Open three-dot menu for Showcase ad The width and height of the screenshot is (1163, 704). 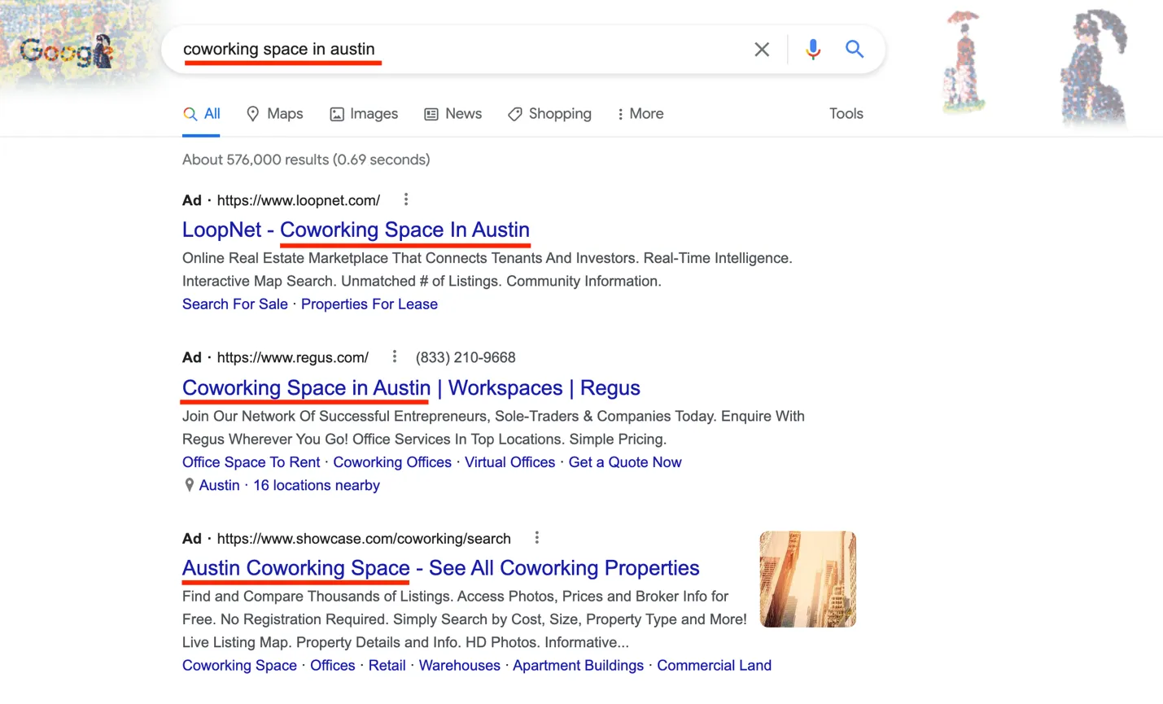[536, 538]
